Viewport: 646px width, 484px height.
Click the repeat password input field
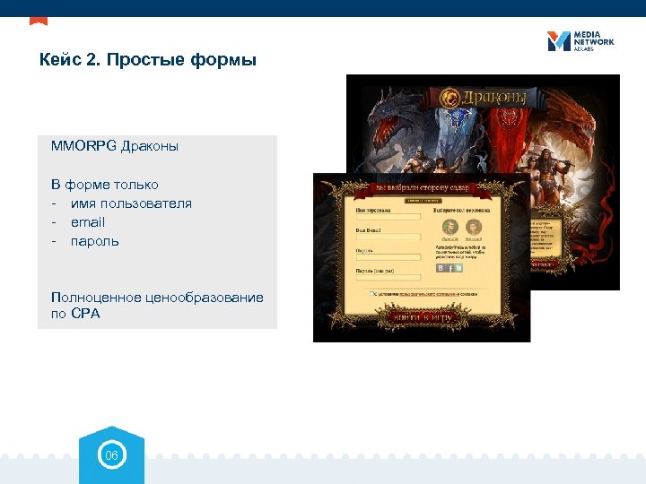(x=388, y=277)
